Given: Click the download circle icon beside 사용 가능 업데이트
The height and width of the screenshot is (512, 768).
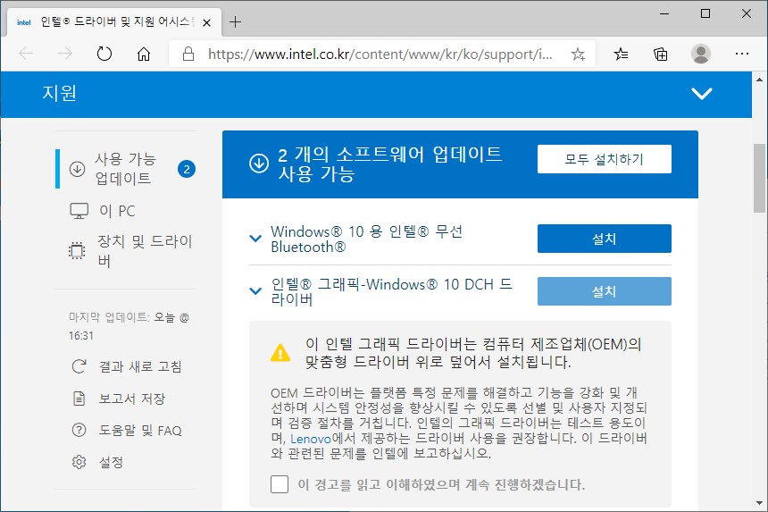Looking at the screenshot, I should 77,169.
